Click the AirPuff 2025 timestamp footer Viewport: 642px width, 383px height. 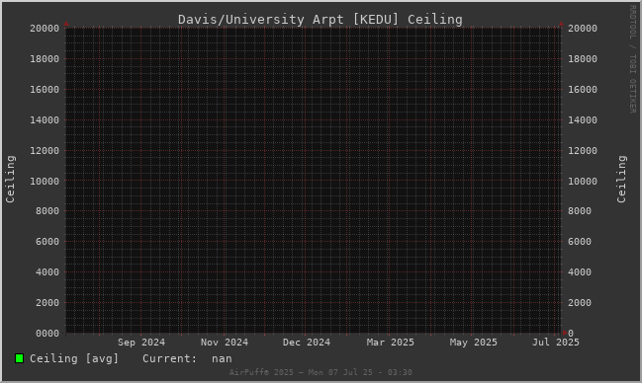tap(321, 372)
